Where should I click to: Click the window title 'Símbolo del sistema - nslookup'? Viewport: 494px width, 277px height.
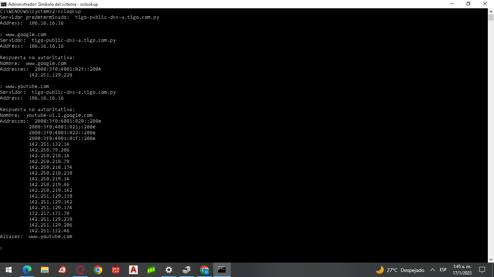[68, 4]
